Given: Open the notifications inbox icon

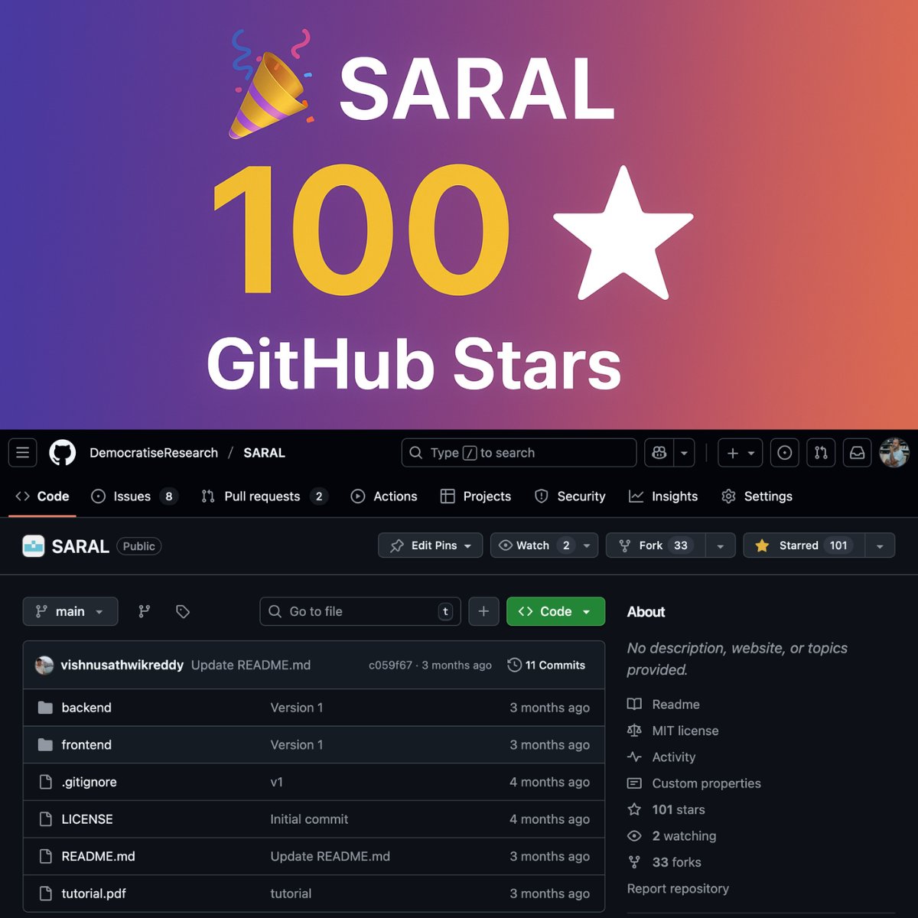Looking at the screenshot, I should point(858,453).
